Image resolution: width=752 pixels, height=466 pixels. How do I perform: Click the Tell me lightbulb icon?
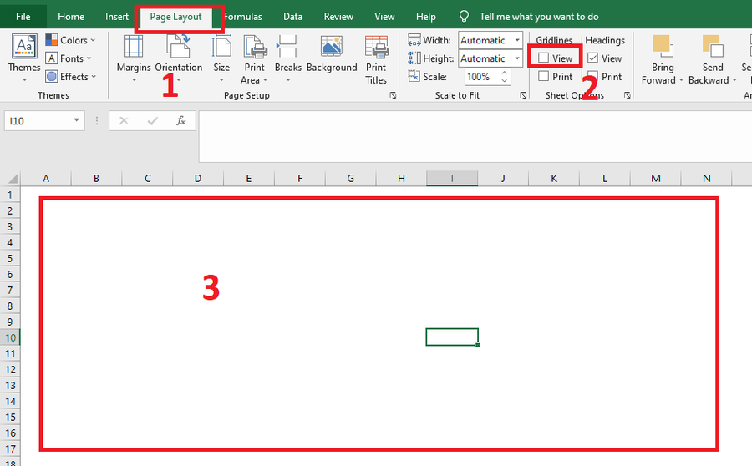[x=464, y=17]
